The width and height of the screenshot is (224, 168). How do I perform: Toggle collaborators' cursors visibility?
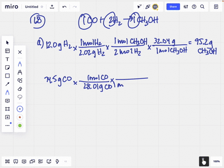click(140, 7)
